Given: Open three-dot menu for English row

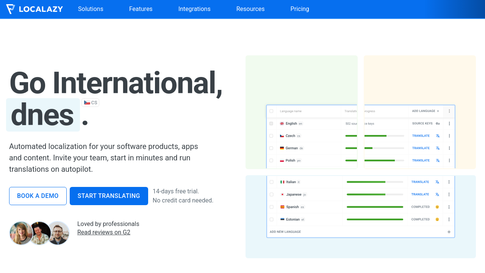Looking at the screenshot, I should pyautogui.click(x=449, y=124).
